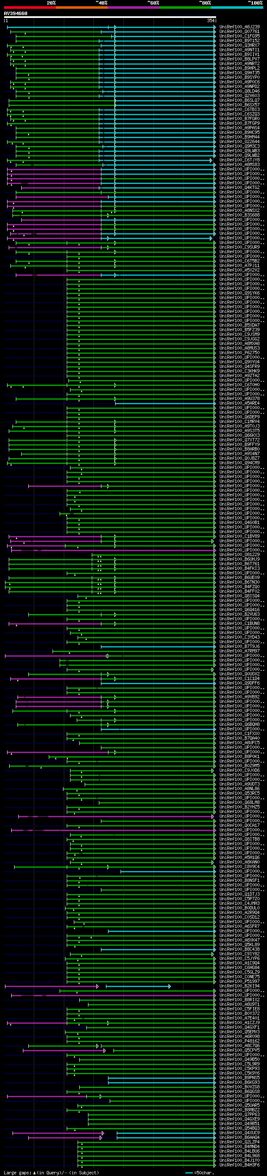Screen dimensions: 267x1176
Task: Open UniRef100_Q8ISQ4 entry
Action: tap(239, 596)
